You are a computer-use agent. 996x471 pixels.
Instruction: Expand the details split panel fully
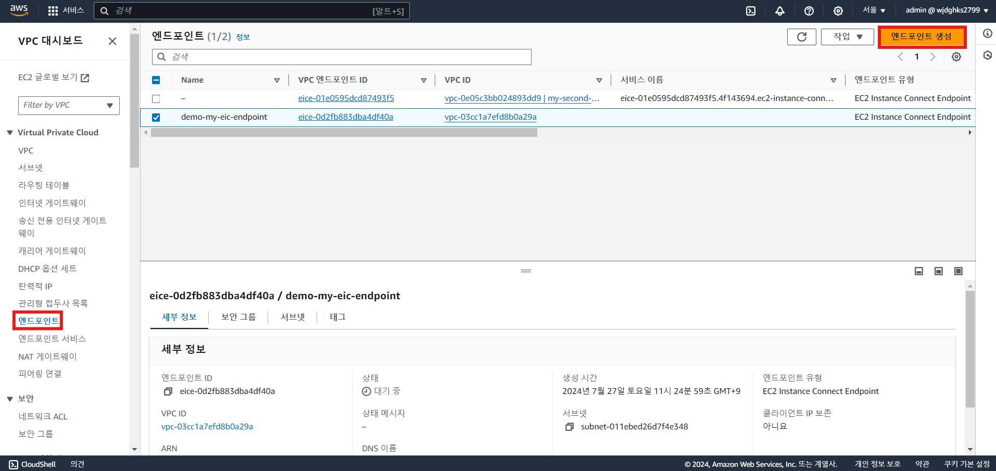click(x=959, y=271)
